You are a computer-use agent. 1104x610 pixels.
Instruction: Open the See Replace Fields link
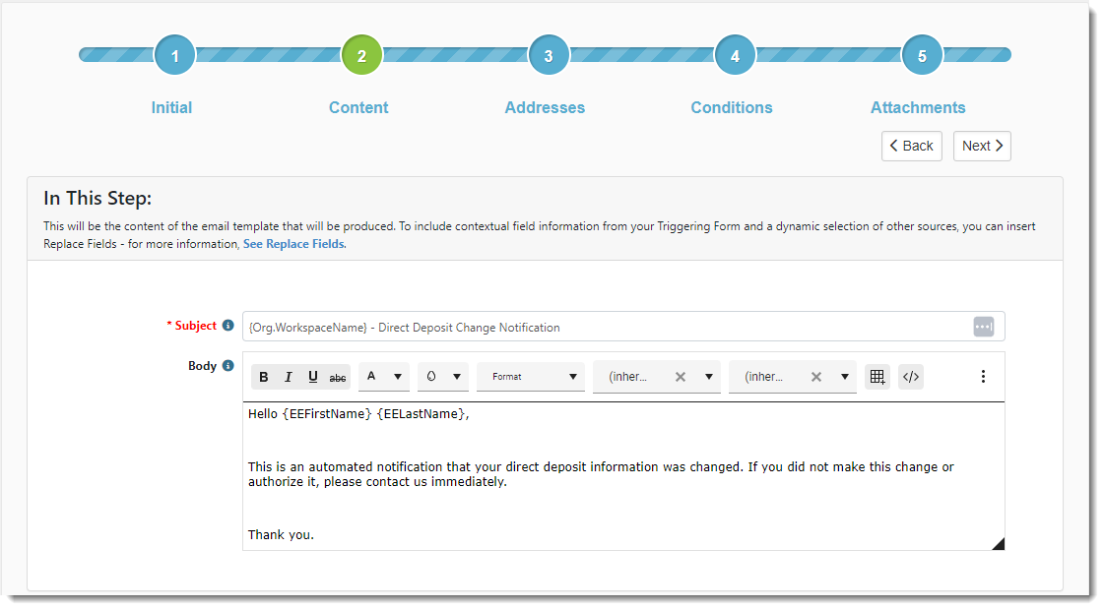click(x=293, y=244)
